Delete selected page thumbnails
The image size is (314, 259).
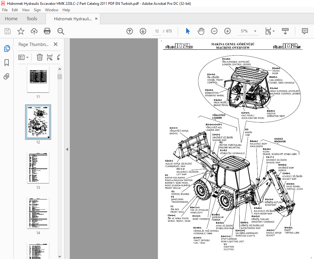pyautogui.click(x=40, y=57)
